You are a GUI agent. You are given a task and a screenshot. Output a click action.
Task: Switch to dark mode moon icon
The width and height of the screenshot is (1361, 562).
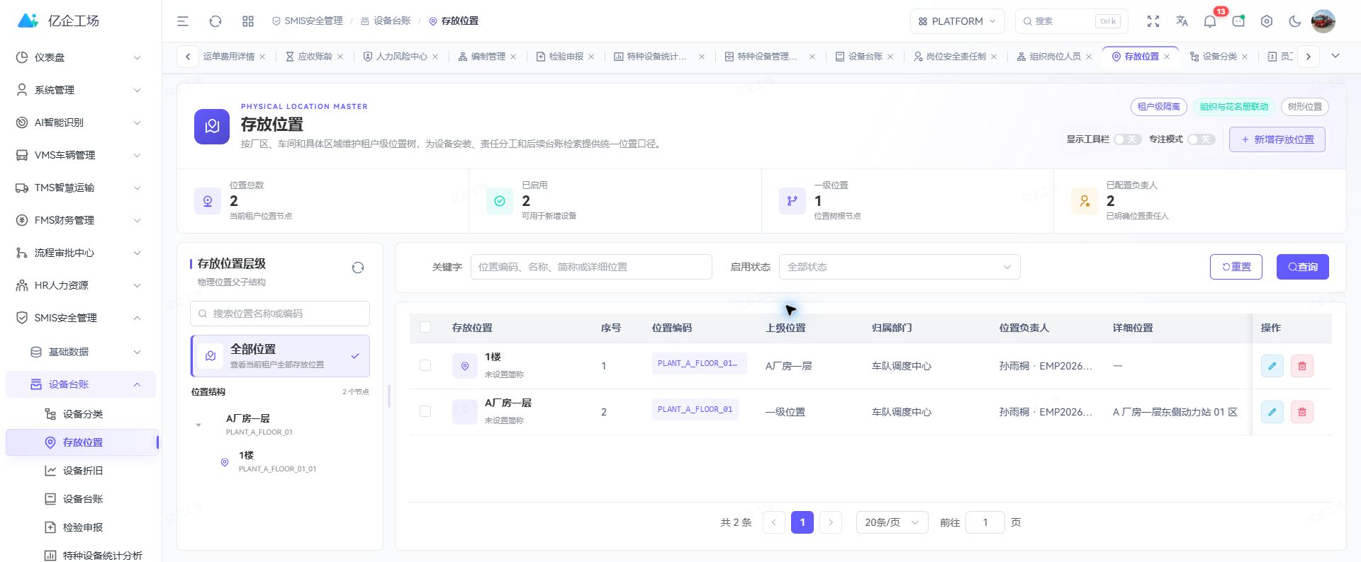[1295, 21]
